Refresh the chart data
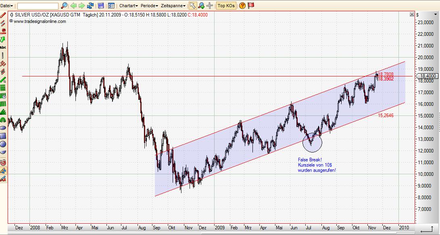Screen dimensions: 440x235 [x=90, y=5]
